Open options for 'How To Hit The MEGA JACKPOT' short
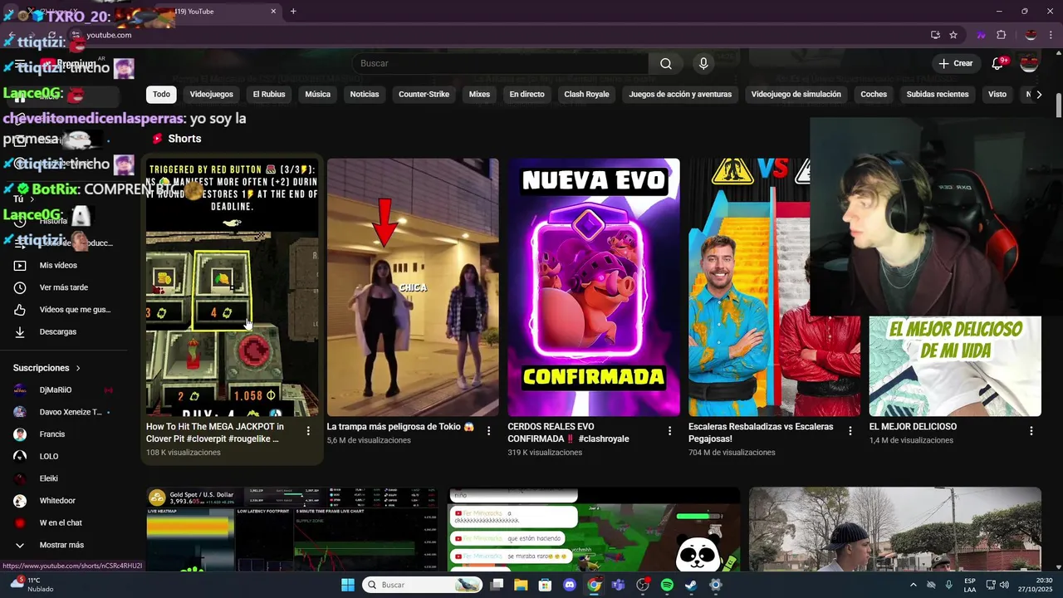Screen dimensions: 1063x598 click(x=308, y=431)
